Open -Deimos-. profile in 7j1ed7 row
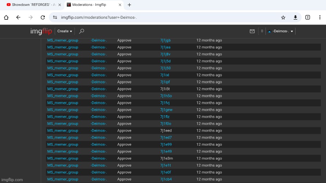Viewport: 326px width, 183px height. click(x=98, y=138)
